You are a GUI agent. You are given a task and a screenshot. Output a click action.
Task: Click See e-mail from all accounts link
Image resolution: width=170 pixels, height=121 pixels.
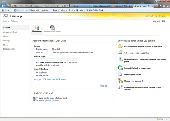(143, 47)
